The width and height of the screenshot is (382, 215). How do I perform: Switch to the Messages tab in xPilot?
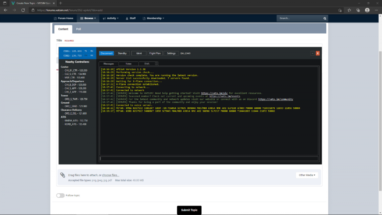pos(108,64)
